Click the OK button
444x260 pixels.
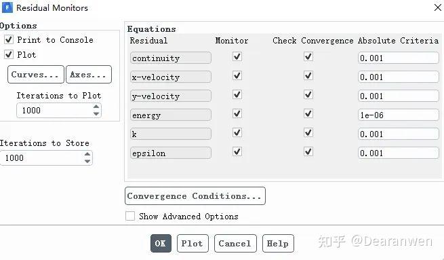[161, 243]
